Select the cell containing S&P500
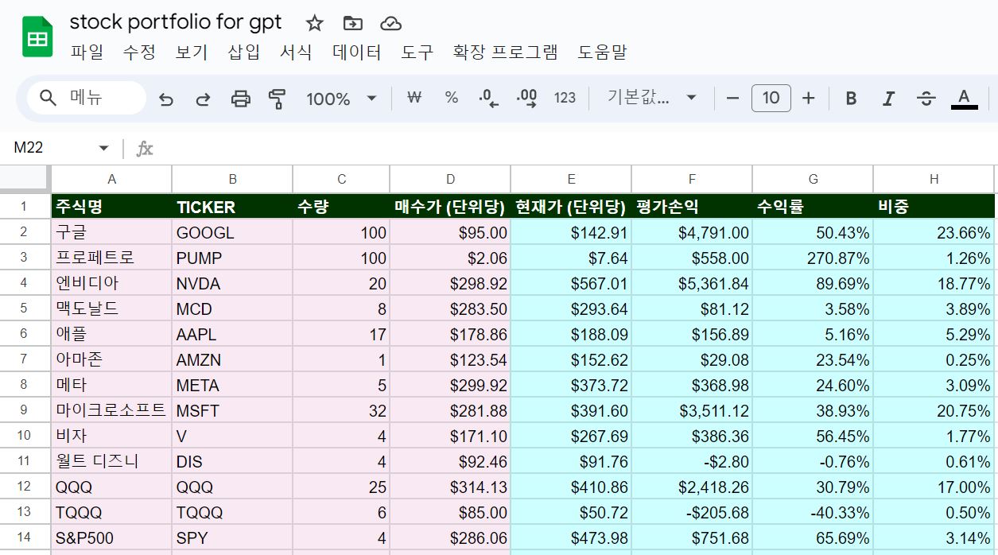Viewport: 998px width, 555px height. [111, 538]
